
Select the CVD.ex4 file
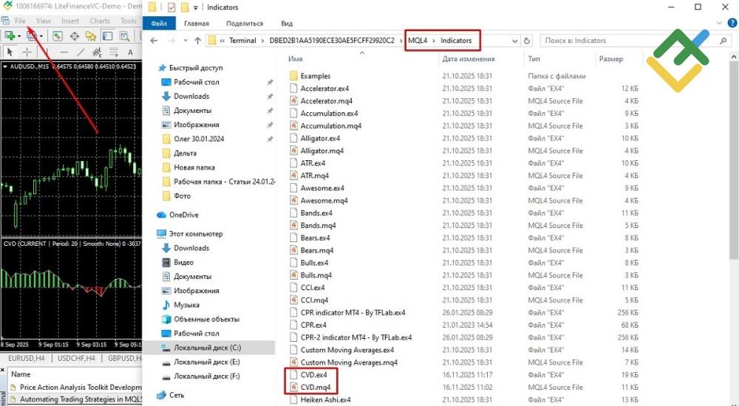point(314,375)
